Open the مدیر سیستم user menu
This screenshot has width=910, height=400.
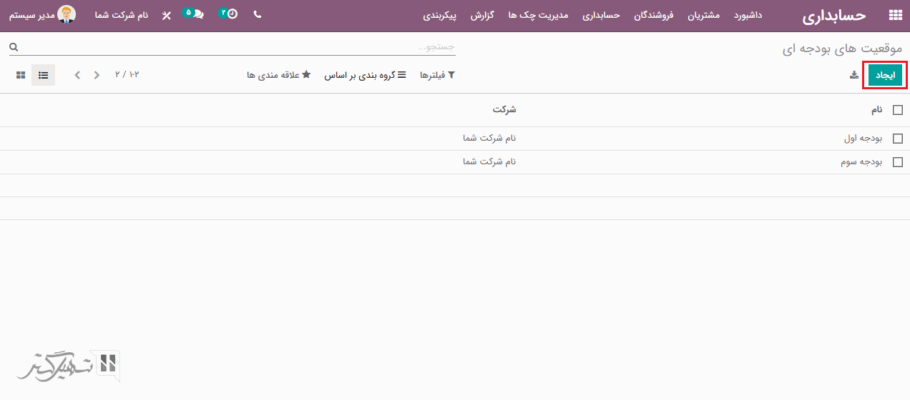(x=42, y=15)
